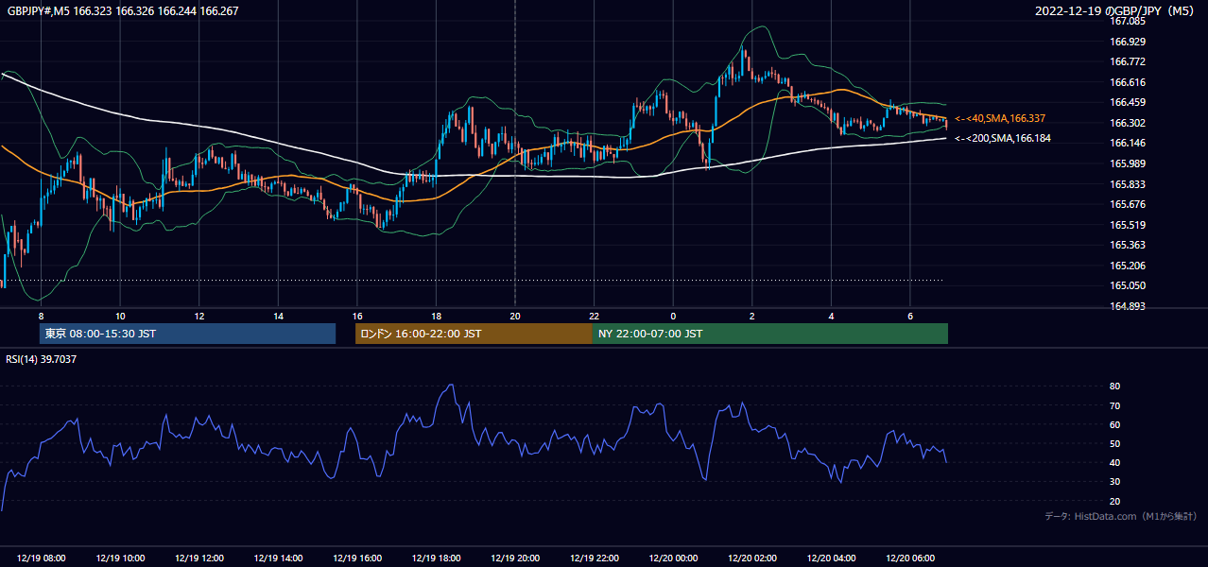Click the 166.302 price axis label
Screen dimensions: 1208x567
tap(1128, 123)
